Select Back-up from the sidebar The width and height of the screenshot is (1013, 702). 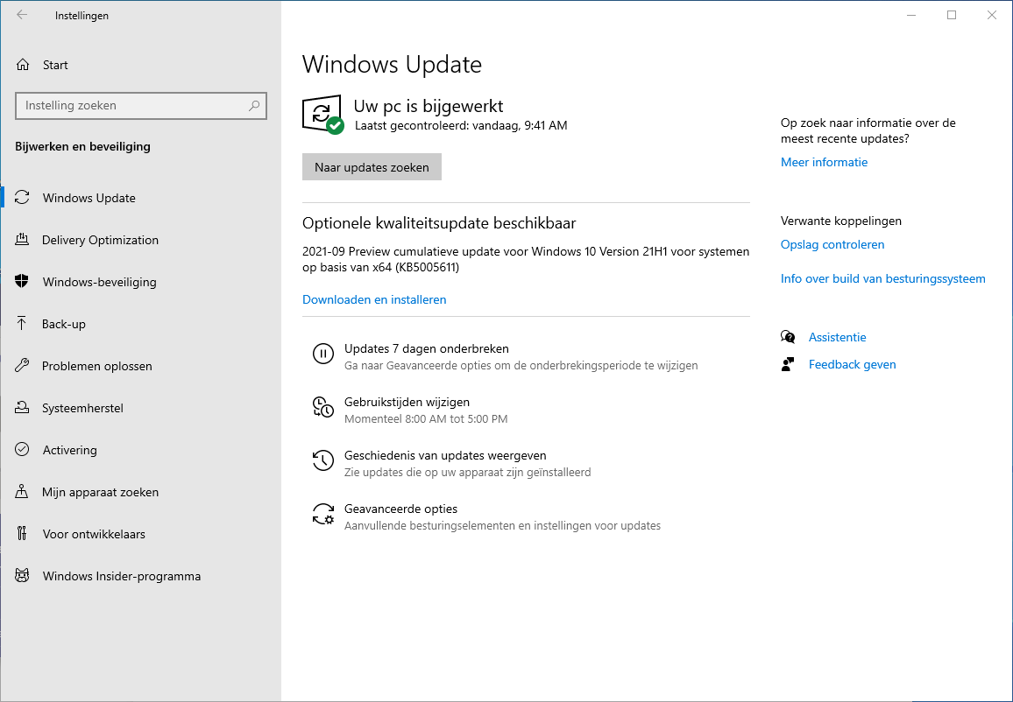click(x=64, y=324)
